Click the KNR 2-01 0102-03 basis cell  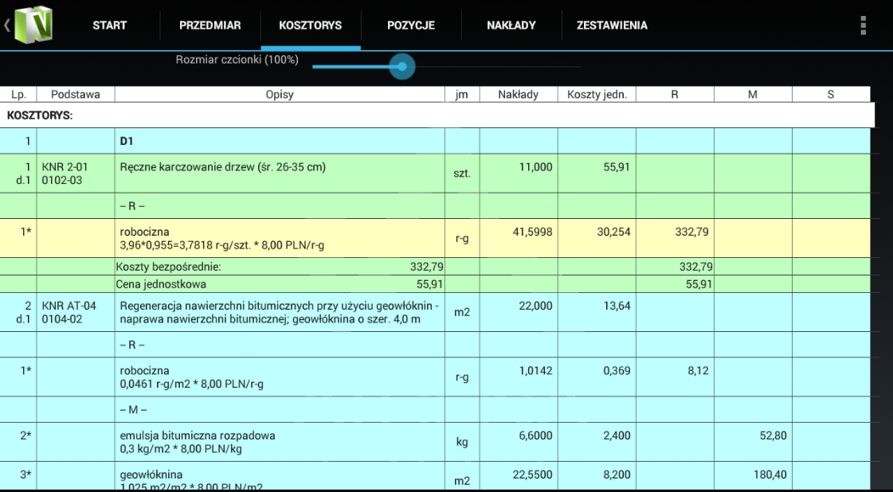[76, 173]
